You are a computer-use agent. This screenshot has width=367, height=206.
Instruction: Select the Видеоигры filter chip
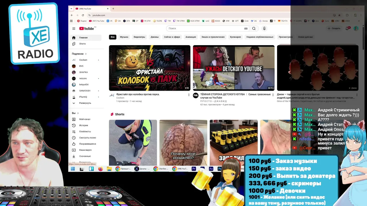139,37
